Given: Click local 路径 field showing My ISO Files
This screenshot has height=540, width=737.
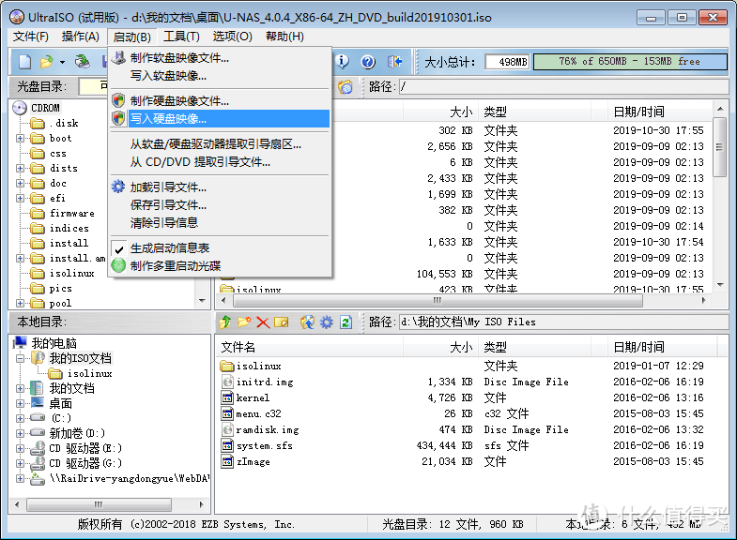Looking at the screenshot, I should [x=563, y=322].
